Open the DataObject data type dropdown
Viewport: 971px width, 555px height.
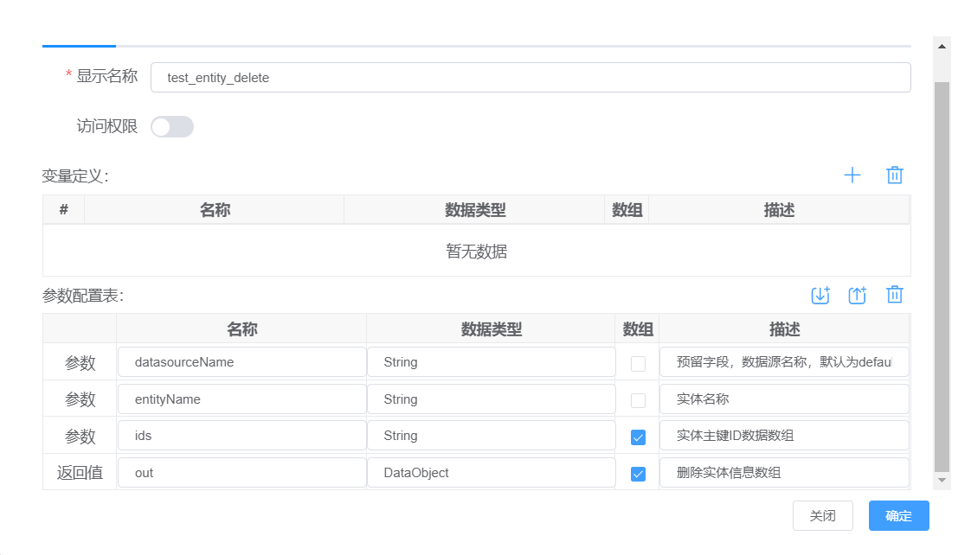click(x=491, y=473)
